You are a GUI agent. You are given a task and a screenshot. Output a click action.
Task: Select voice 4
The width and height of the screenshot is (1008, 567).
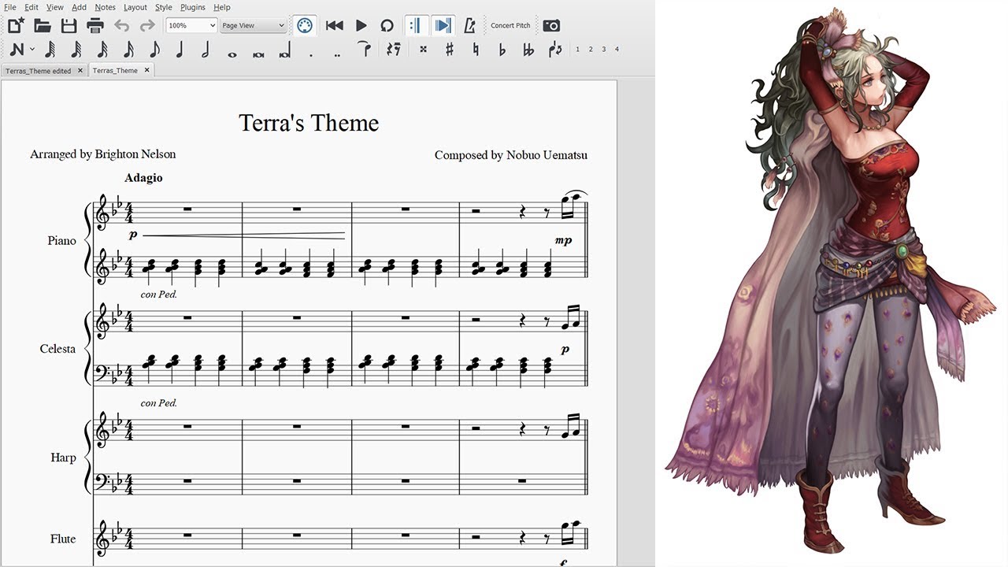click(617, 49)
